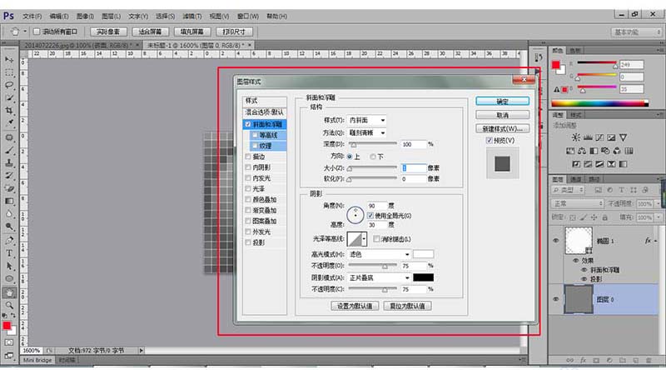Hide the 图层 0 layer visibility
Image resolution: width=666 pixels, height=370 pixels.
[x=555, y=299]
